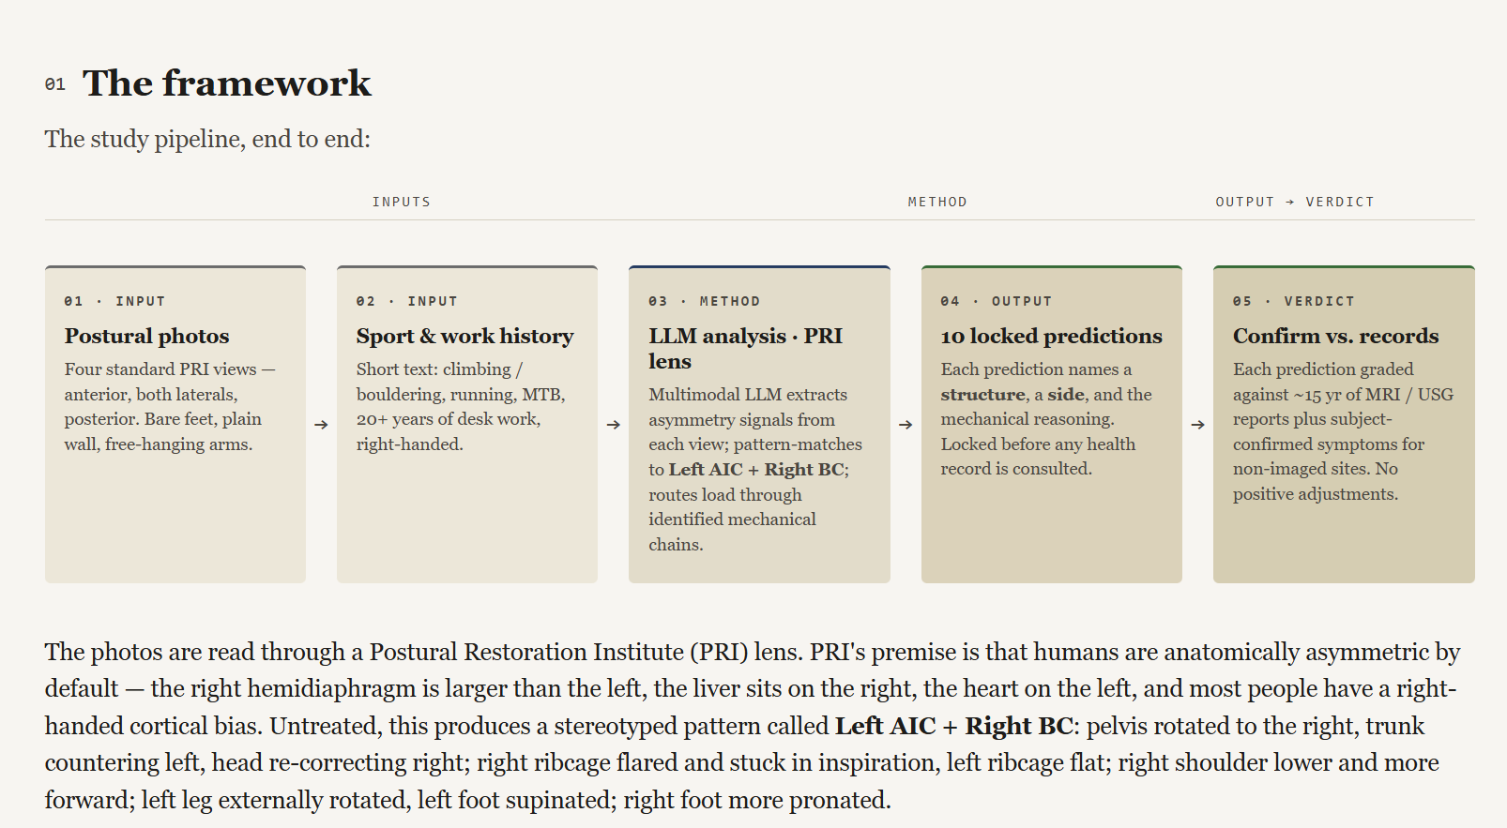The height and width of the screenshot is (828, 1507).
Task: Click The framework section heading
Action: pyautogui.click(x=227, y=83)
